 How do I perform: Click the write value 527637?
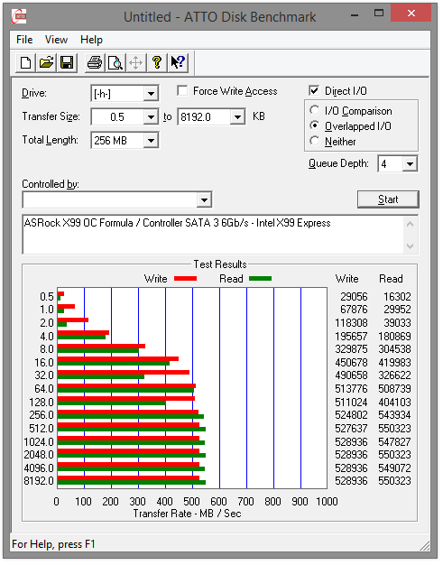pyautogui.click(x=351, y=429)
